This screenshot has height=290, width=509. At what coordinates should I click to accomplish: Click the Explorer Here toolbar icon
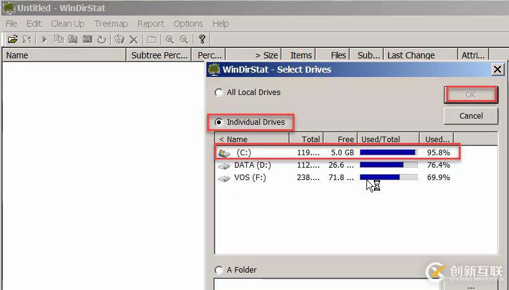(x=73, y=39)
